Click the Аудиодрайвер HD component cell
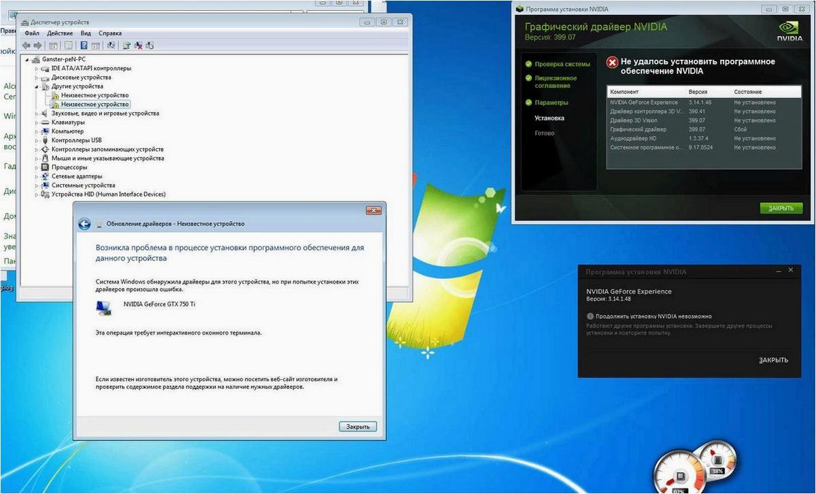 [x=632, y=138]
